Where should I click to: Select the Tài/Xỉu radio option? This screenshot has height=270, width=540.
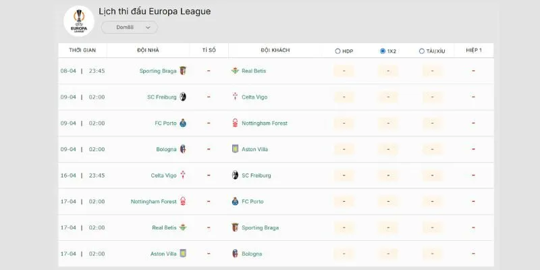pos(422,51)
